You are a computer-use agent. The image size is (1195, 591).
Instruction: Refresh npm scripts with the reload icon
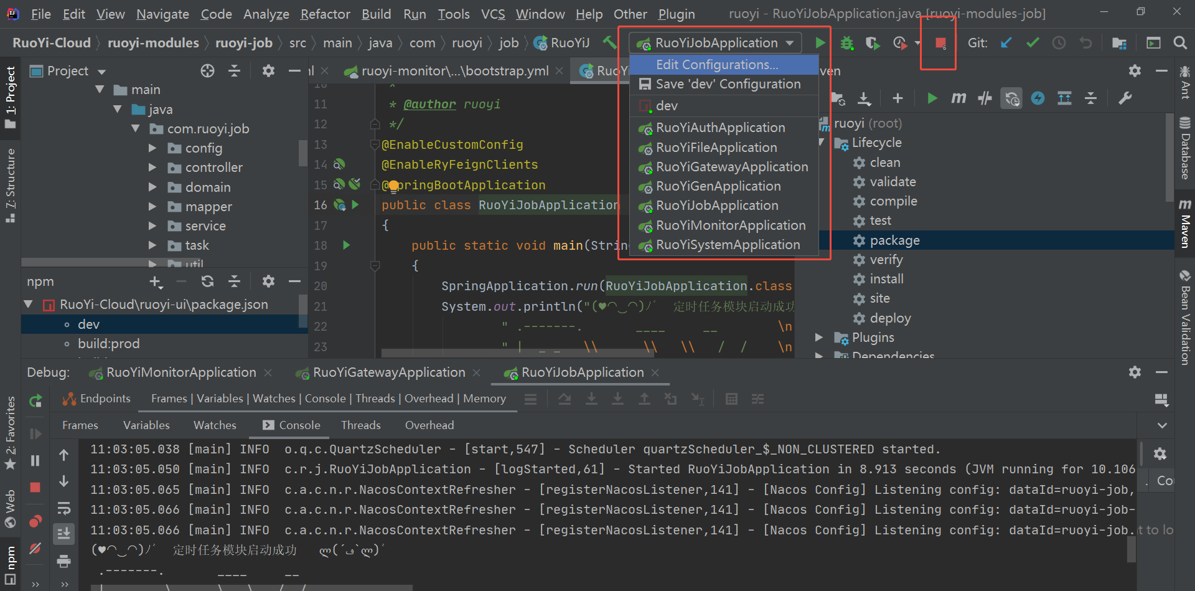click(208, 281)
